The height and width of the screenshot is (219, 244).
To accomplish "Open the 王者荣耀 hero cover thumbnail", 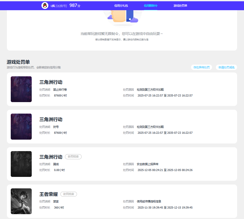I will tap(21, 201).
